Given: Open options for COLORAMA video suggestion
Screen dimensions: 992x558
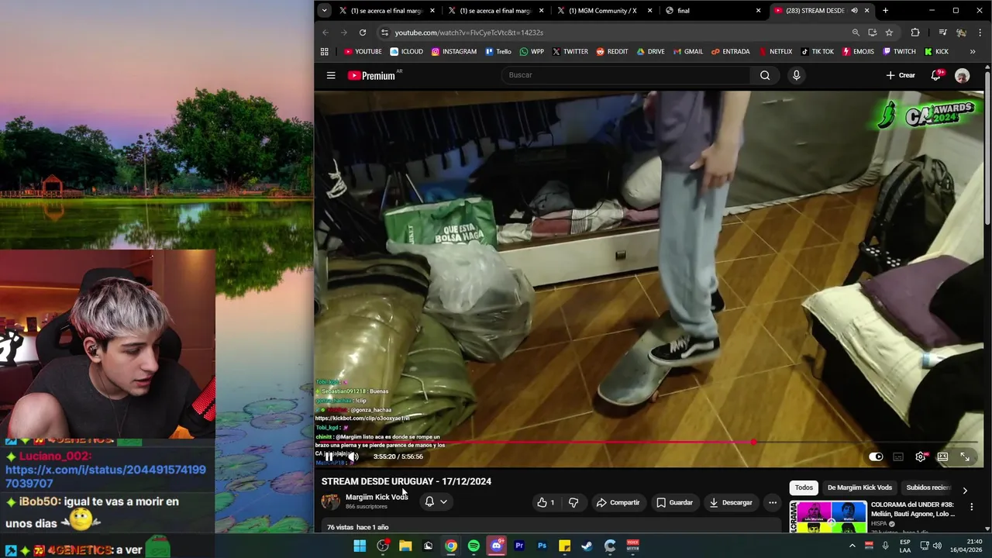Looking at the screenshot, I should 971,507.
